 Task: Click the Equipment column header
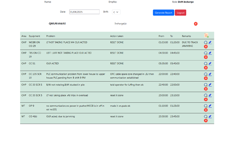pos(34,36)
